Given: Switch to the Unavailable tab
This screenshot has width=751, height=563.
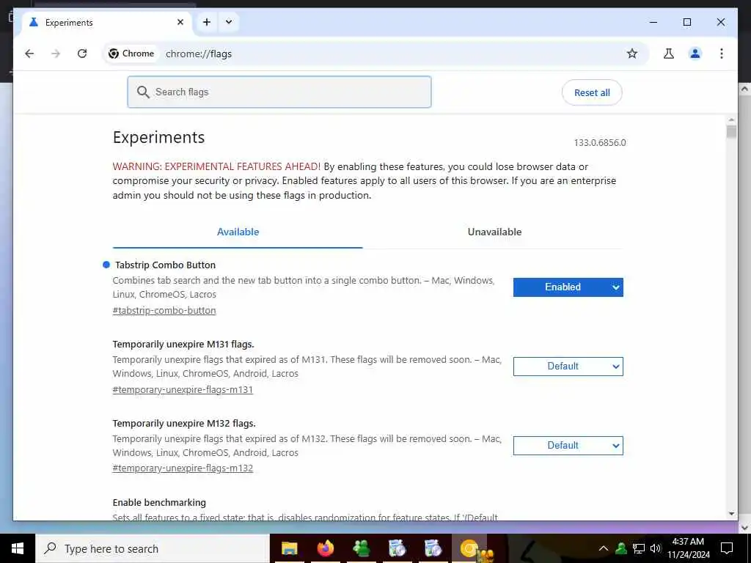Looking at the screenshot, I should [x=494, y=232].
